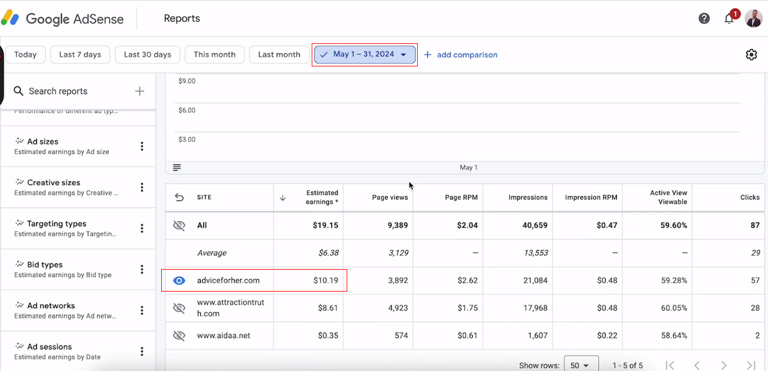Click the 40,659 impressions total

534,225
